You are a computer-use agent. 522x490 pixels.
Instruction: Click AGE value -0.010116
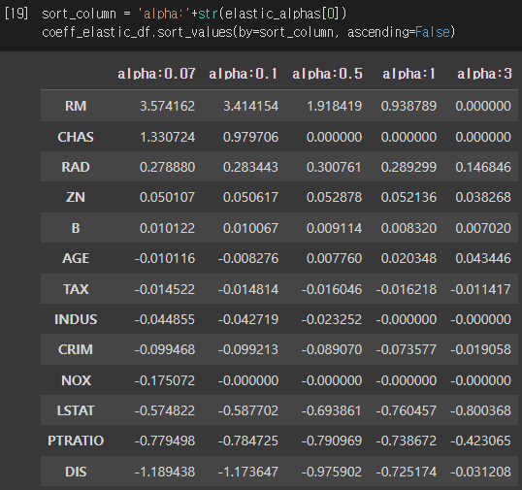[165, 258]
